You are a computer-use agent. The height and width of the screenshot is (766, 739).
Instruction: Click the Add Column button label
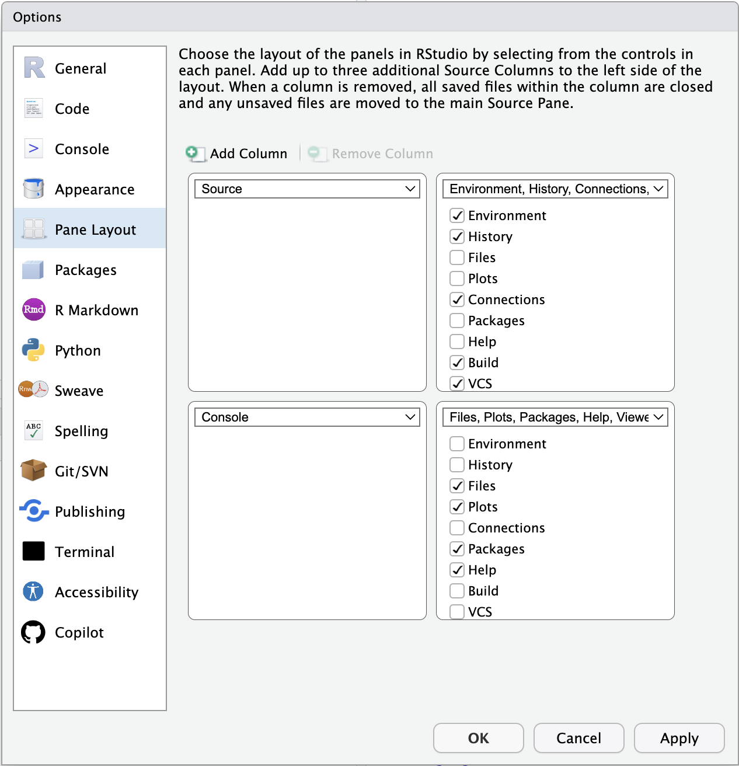249,154
